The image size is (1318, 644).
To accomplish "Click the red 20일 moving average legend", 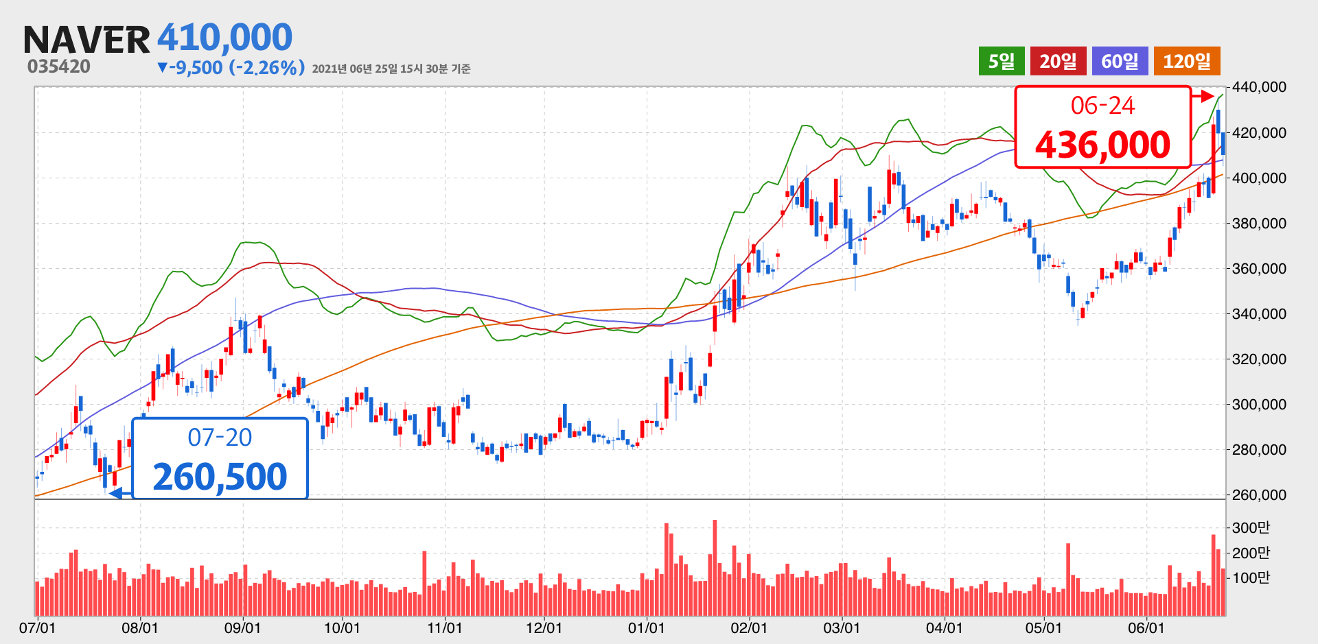I will click(1059, 61).
